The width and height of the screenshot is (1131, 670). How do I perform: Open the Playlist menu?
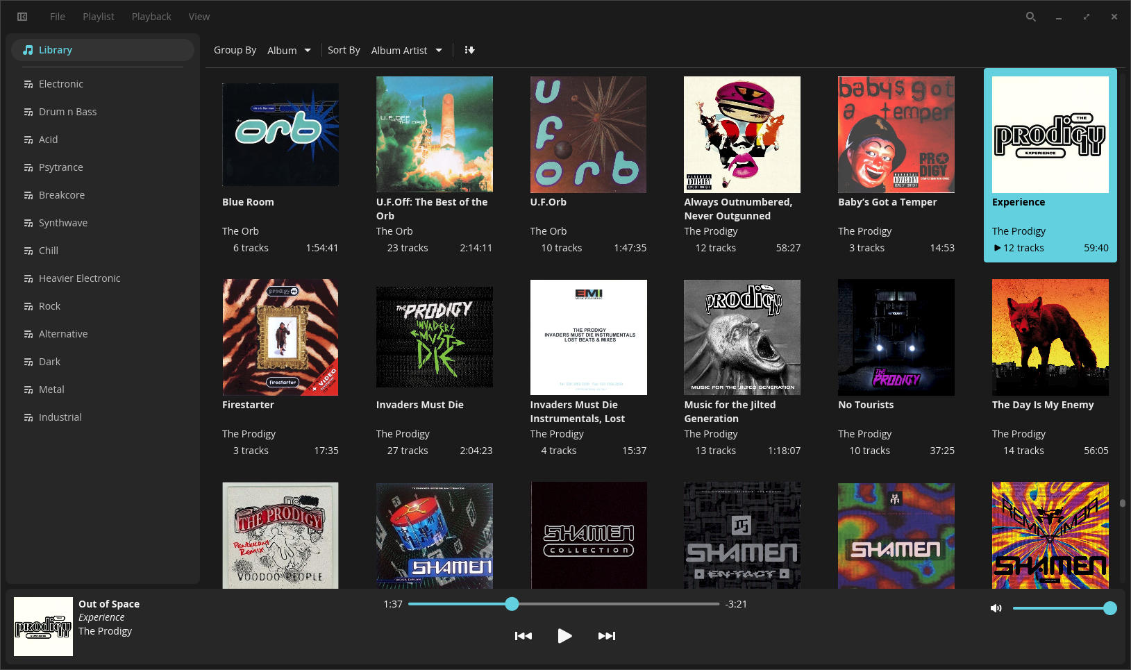(98, 17)
